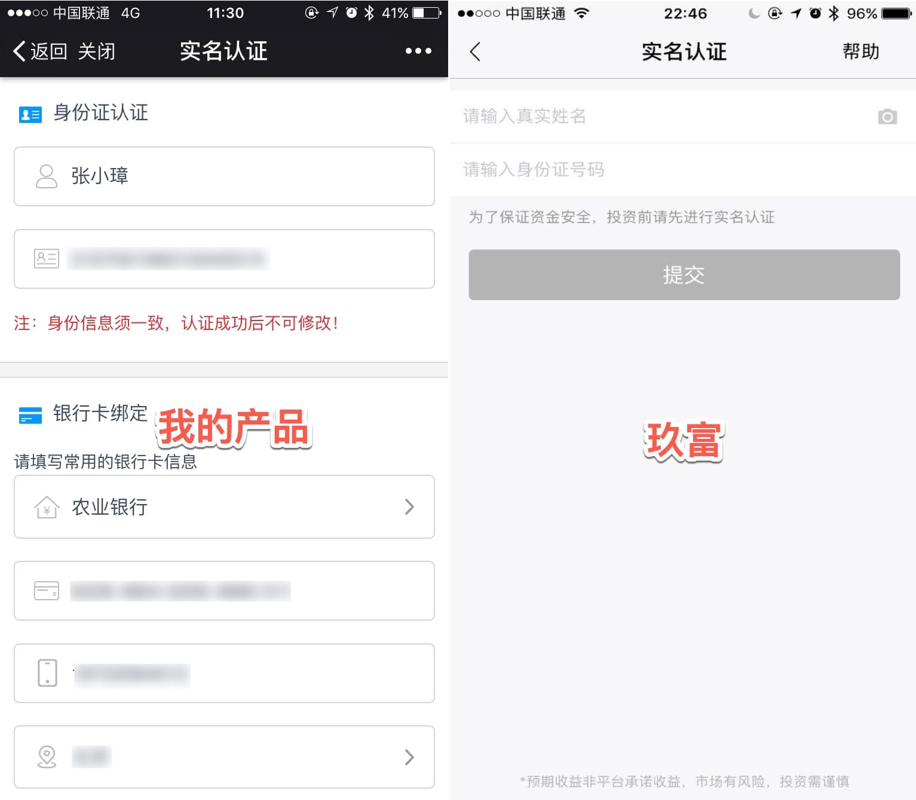Click the blue ID card icon beside 身份证认证
The image size is (916, 800).
[30, 114]
